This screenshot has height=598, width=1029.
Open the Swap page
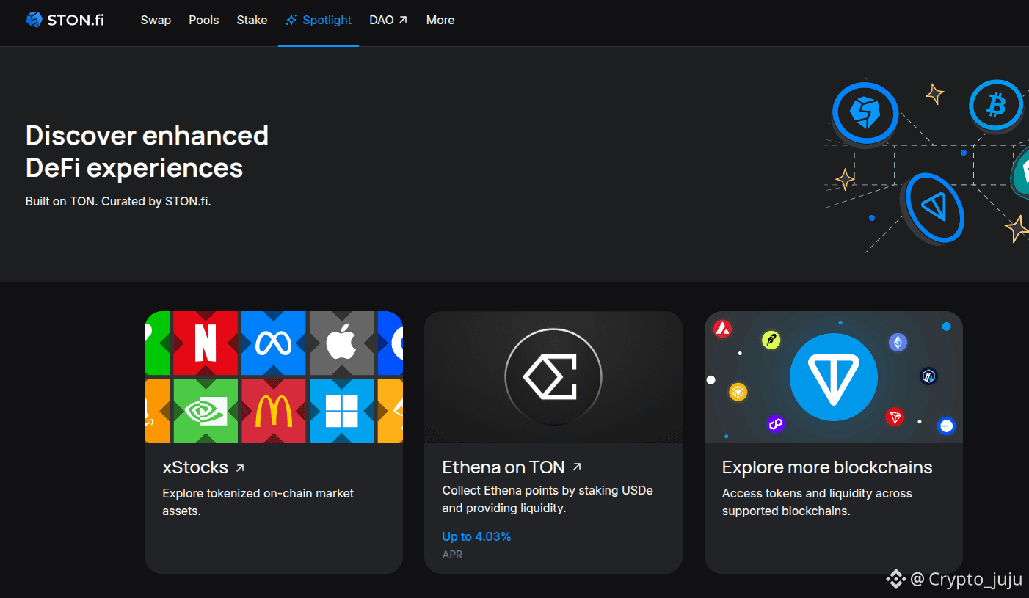point(156,20)
